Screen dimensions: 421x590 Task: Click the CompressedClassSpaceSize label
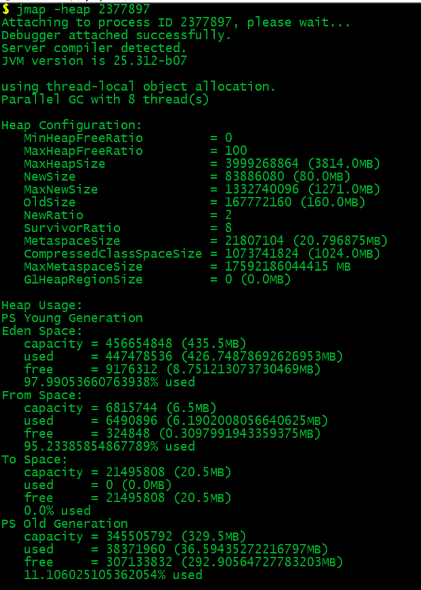click(113, 254)
